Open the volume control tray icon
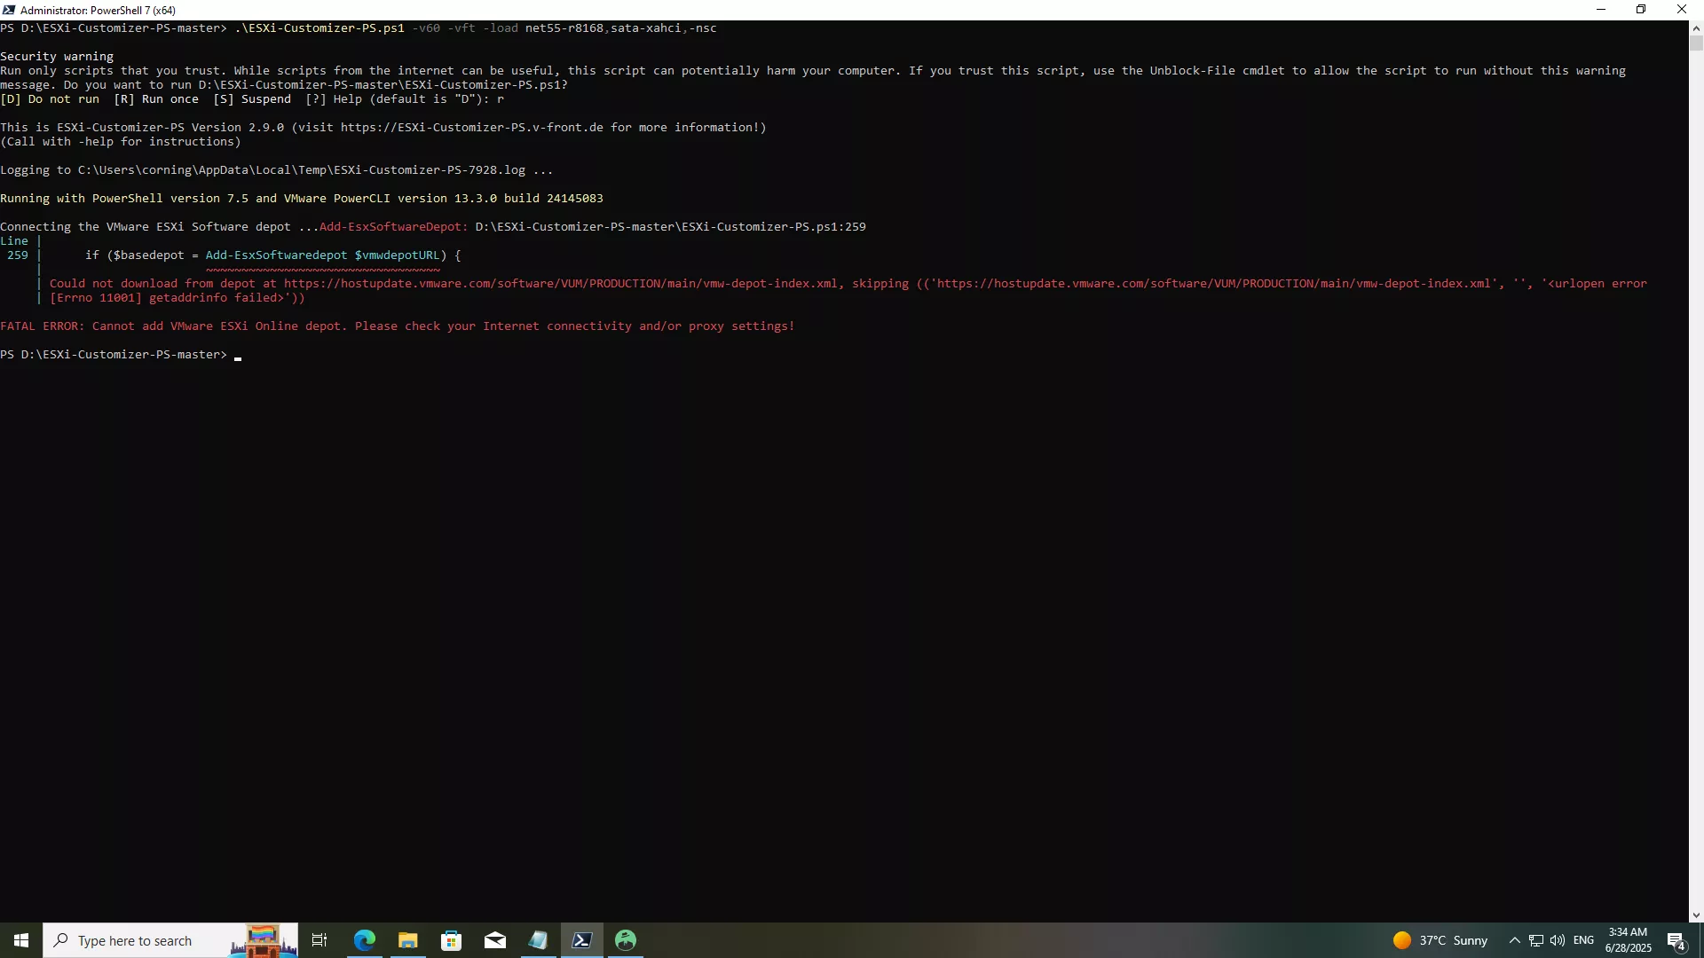The height and width of the screenshot is (958, 1704). pos(1558,940)
